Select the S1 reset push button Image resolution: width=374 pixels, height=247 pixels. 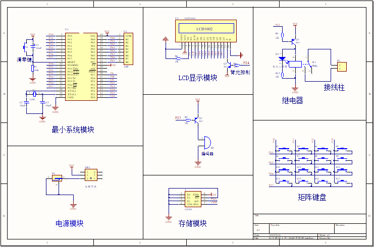tap(25, 47)
